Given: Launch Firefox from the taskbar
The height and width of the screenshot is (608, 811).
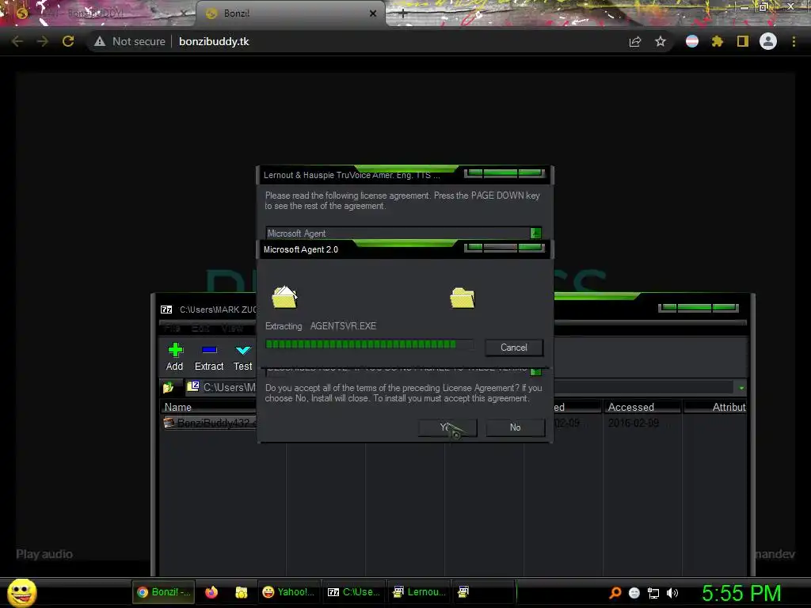Looking at the screenshot, I should (x=211, y=592).
